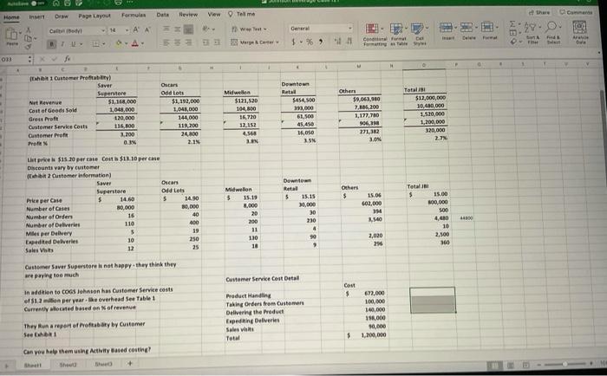
Task: Click the fx Insert Function icon
Action: (x=68, y=59)
